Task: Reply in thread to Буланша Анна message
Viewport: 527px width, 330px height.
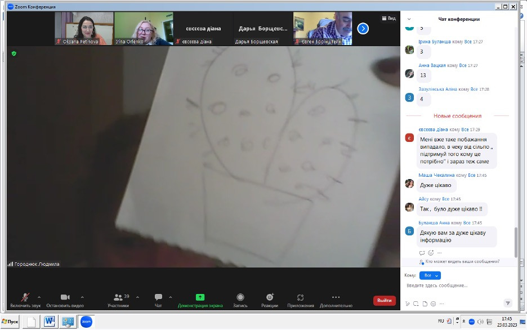Action: (422, 253)
